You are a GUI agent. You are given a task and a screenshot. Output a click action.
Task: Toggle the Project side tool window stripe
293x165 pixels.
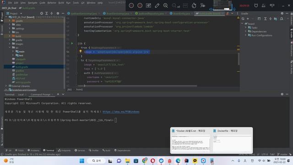click(2, 17)
